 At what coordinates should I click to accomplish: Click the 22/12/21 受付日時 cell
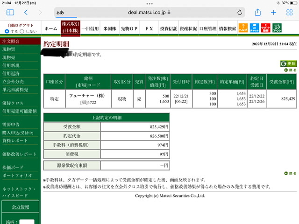[181, 99]
